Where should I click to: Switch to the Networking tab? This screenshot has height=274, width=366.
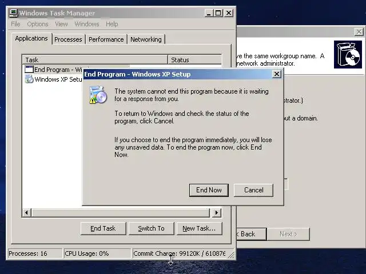coord(146,39)
